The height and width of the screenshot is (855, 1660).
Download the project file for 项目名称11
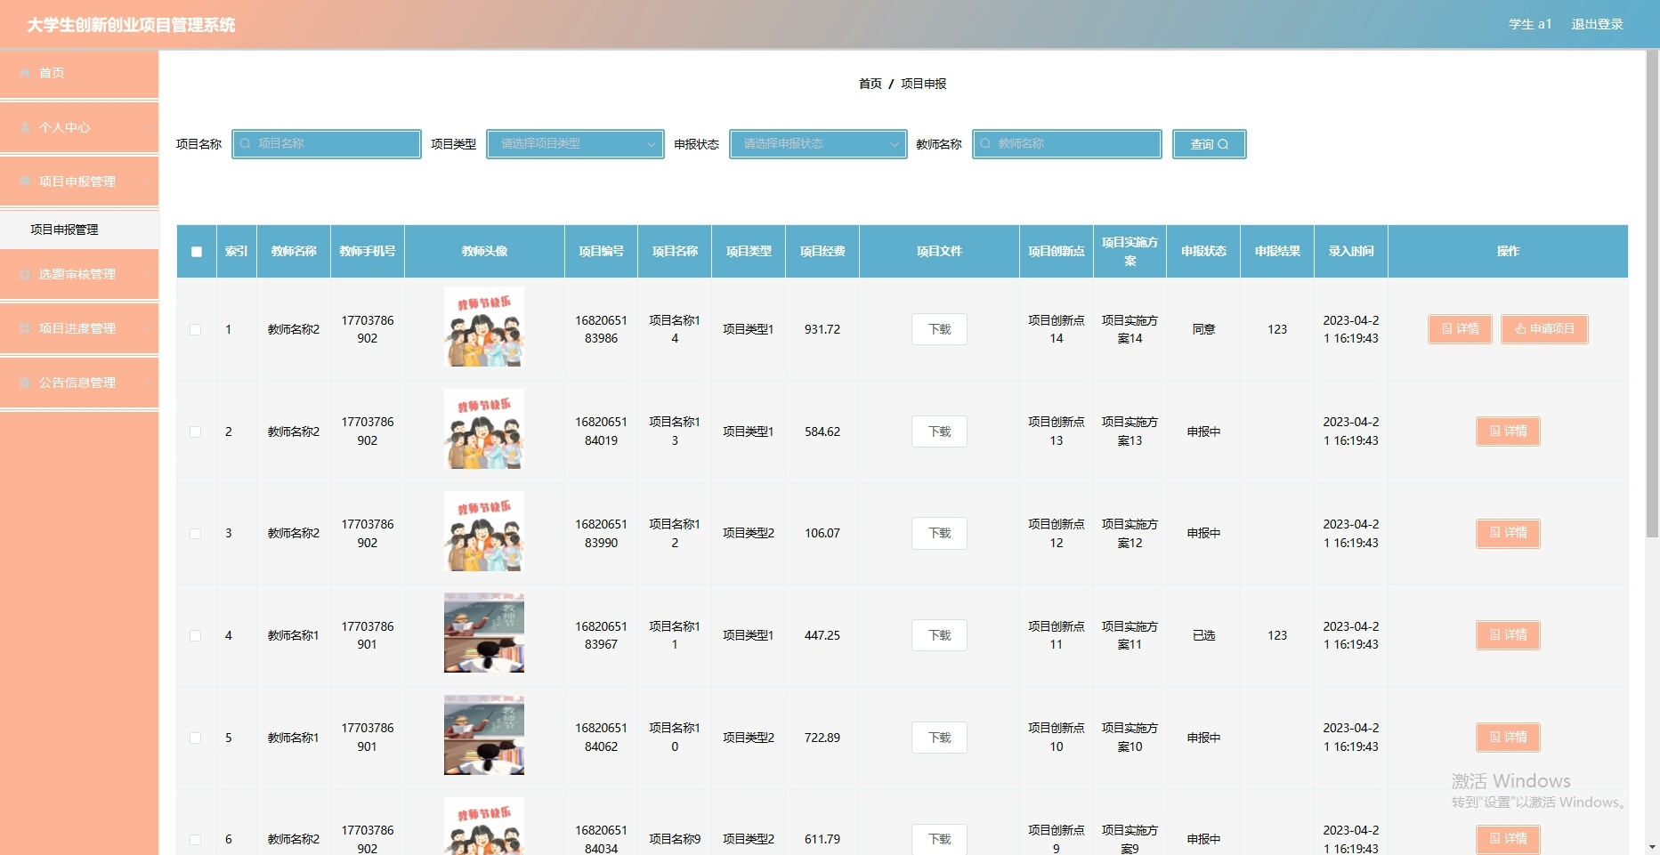(939, 635)
